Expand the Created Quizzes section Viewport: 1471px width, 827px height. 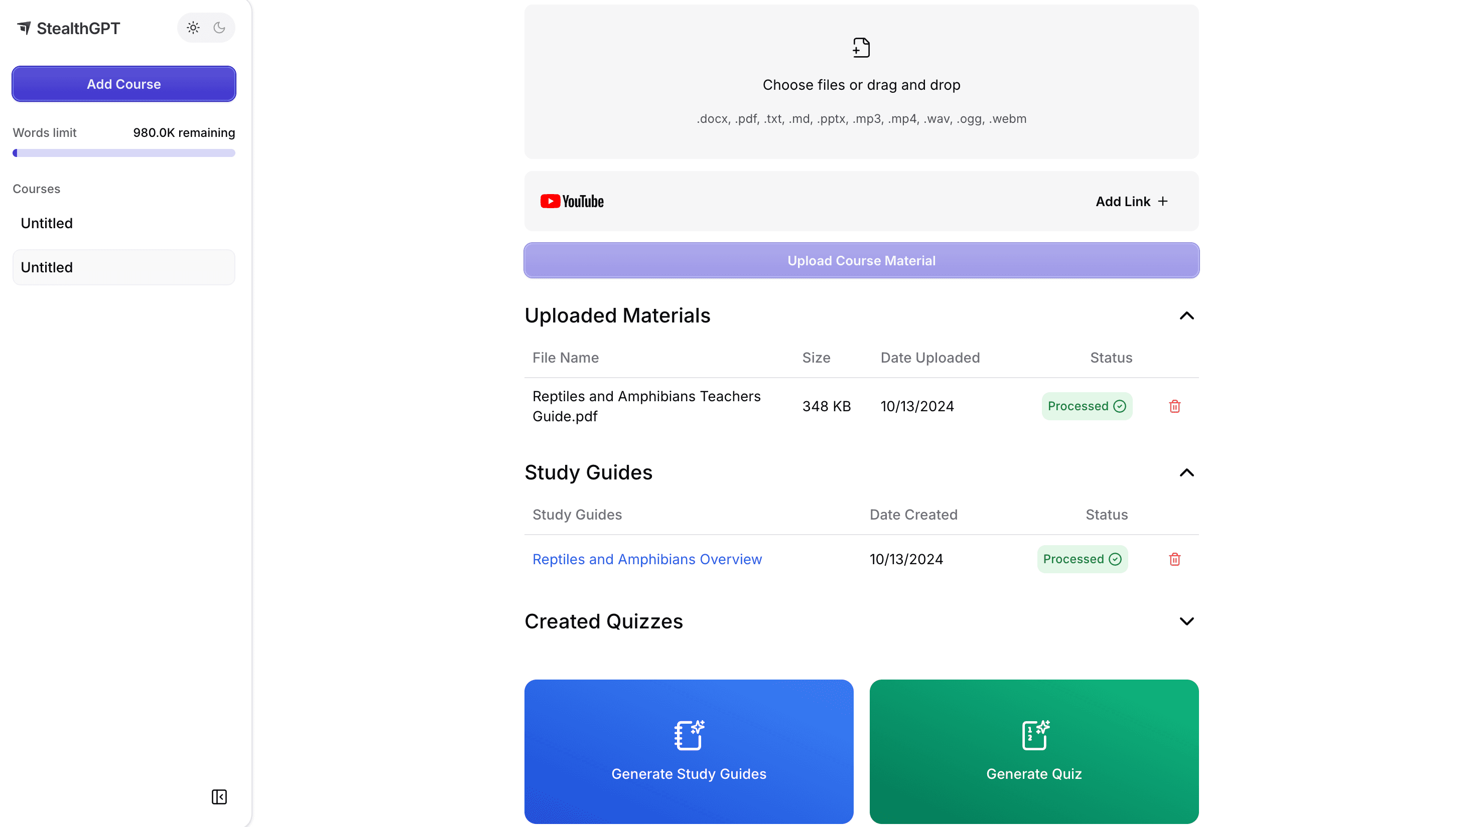point(1186,621)
